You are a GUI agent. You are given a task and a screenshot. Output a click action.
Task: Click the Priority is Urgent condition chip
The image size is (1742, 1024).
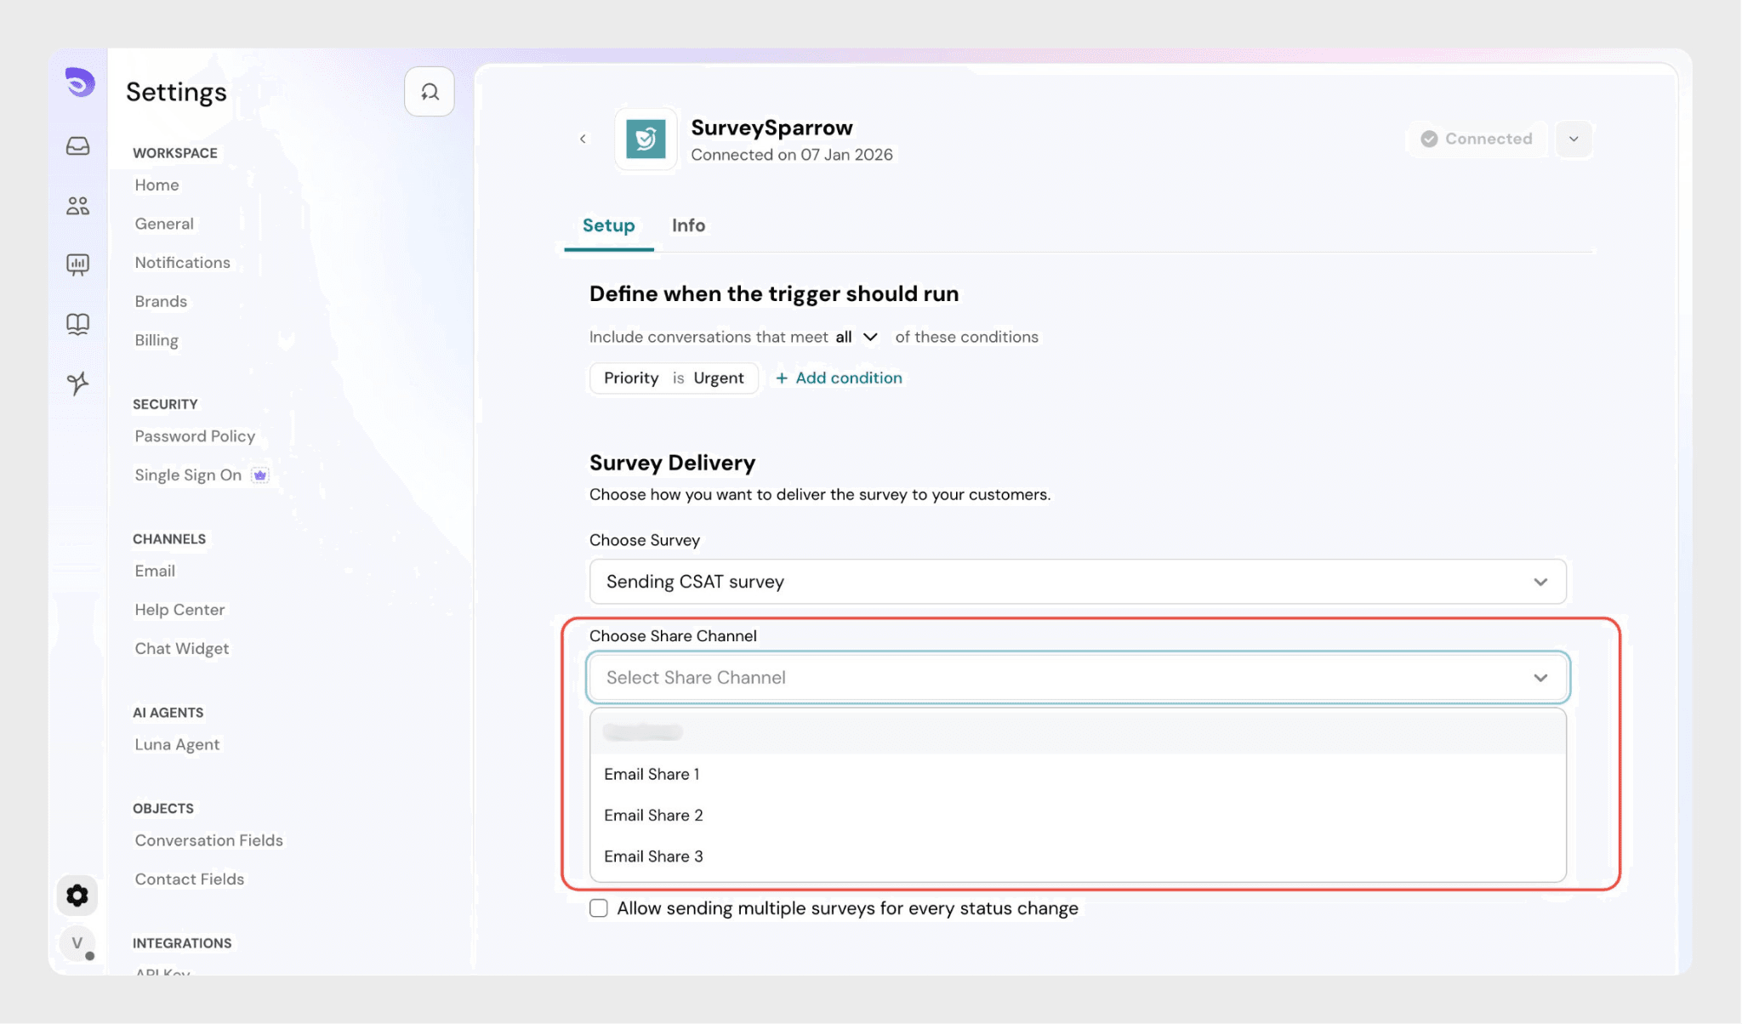[673, 378]
